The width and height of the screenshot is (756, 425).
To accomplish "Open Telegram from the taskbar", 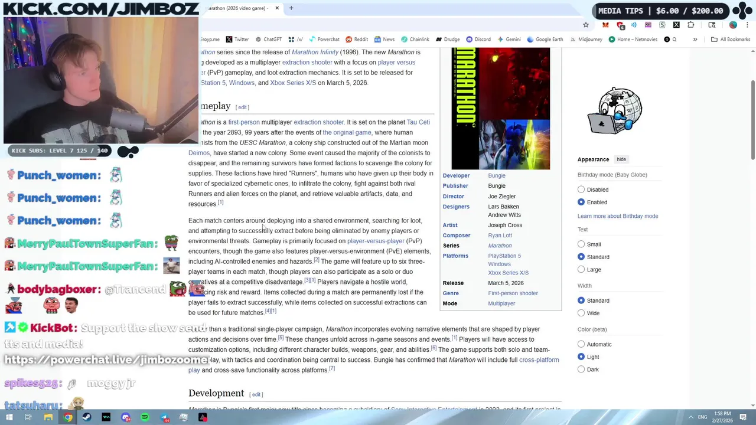I will 164,417.
